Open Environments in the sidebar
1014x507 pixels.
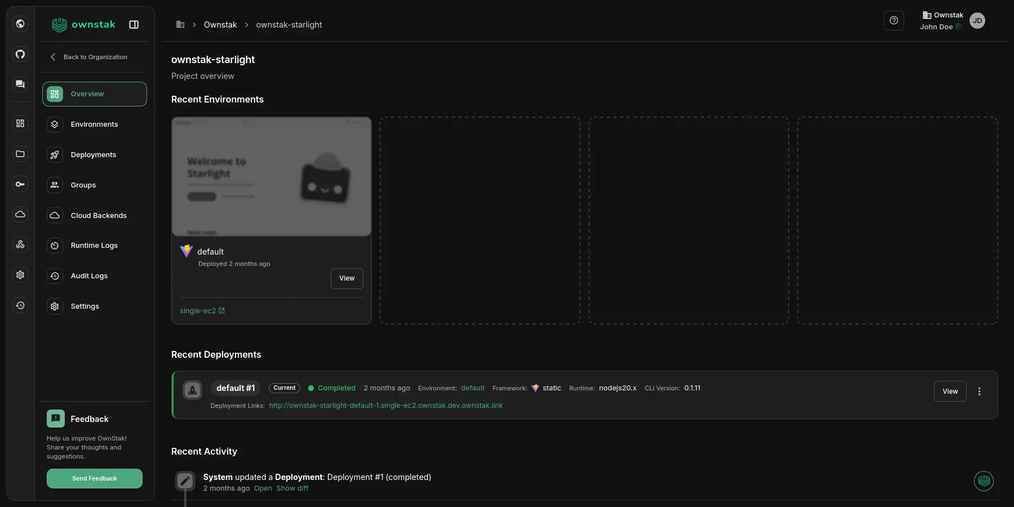[x=94, y=124]
